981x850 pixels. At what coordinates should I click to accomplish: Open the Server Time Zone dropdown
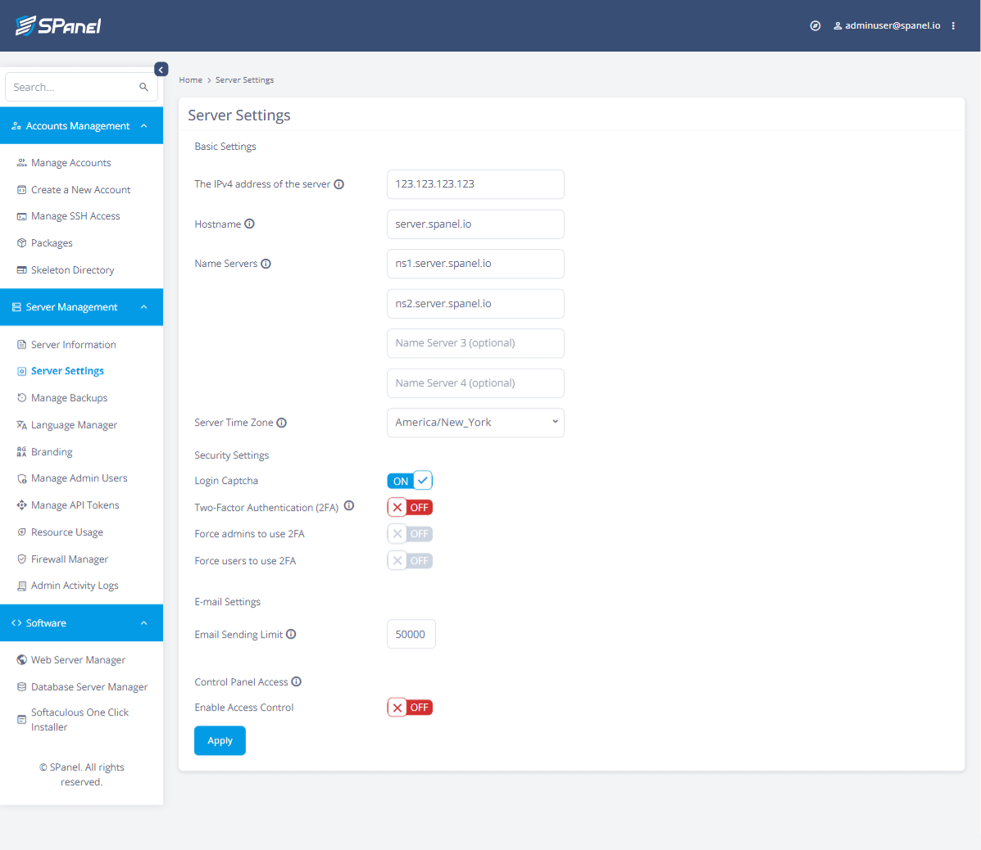tap(475, 422)
